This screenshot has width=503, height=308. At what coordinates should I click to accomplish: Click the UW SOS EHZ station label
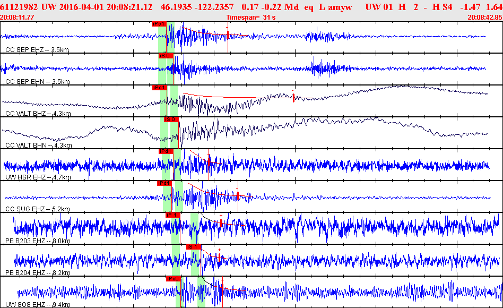tap(38, 304)
